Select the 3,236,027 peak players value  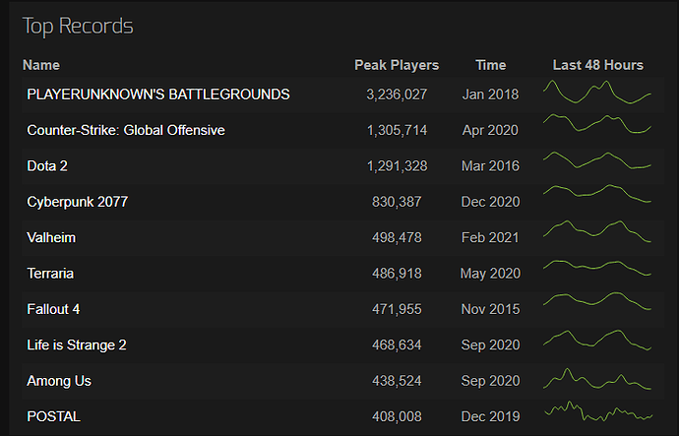coord(397,94)
